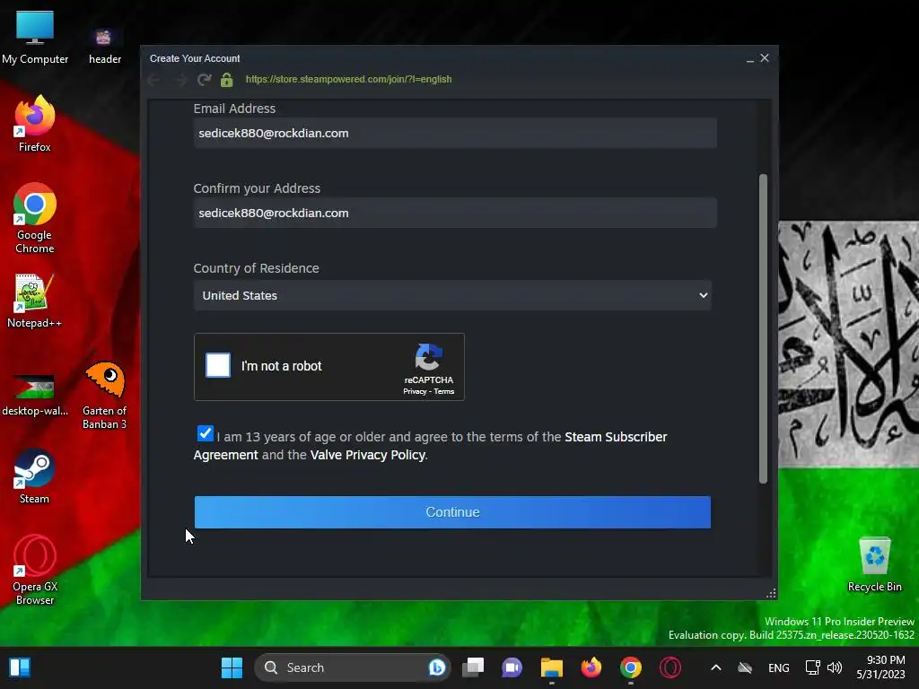
Task: Show hidden system tray icons
Action: (715, 667)
